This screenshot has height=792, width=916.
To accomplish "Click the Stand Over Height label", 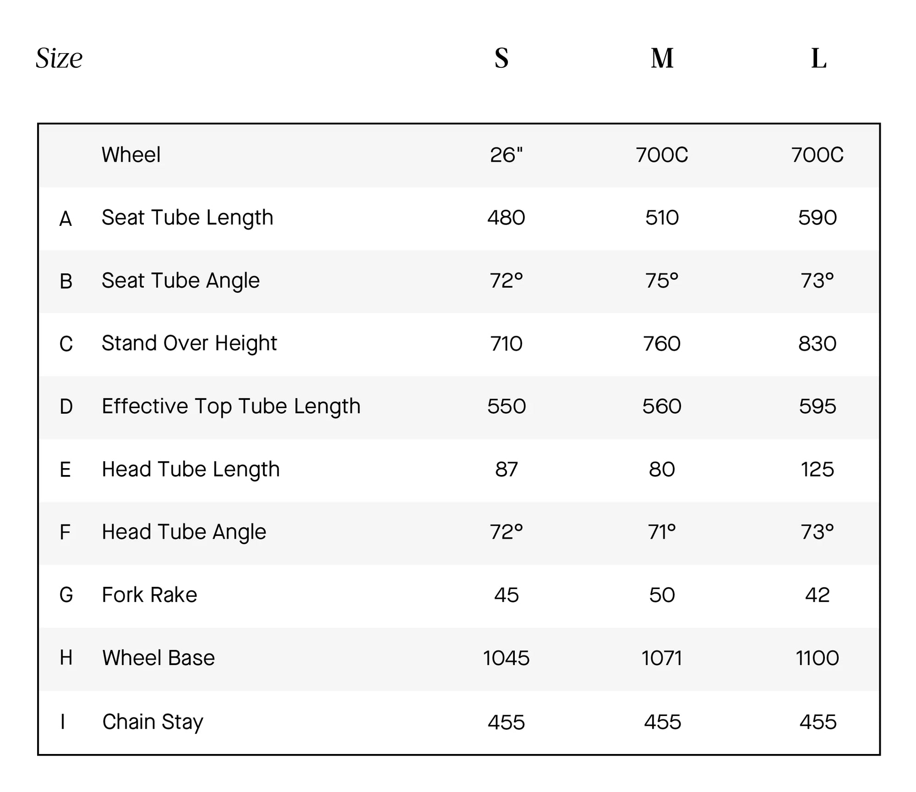I will click(189, 344).
